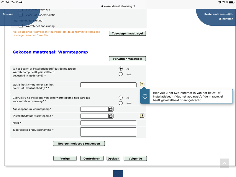Screen dimensions: 236x177
Task: Click the Gekozen maatregel: Warmtepomp heading
Action: 50,52
